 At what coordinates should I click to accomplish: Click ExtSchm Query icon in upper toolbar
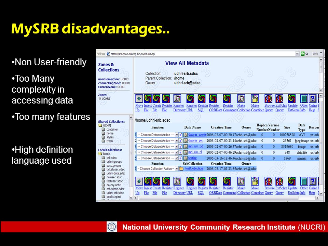point(279,98)
